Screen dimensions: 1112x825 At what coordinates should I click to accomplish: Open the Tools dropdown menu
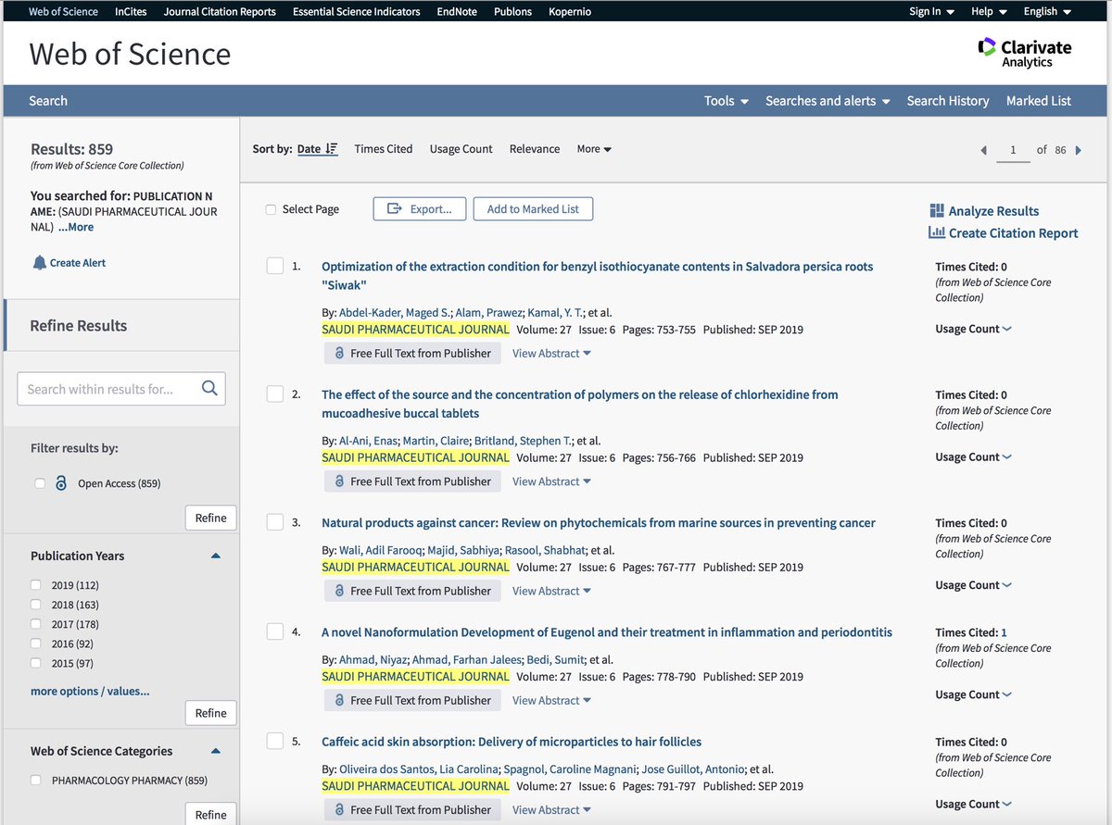point(727,101)
